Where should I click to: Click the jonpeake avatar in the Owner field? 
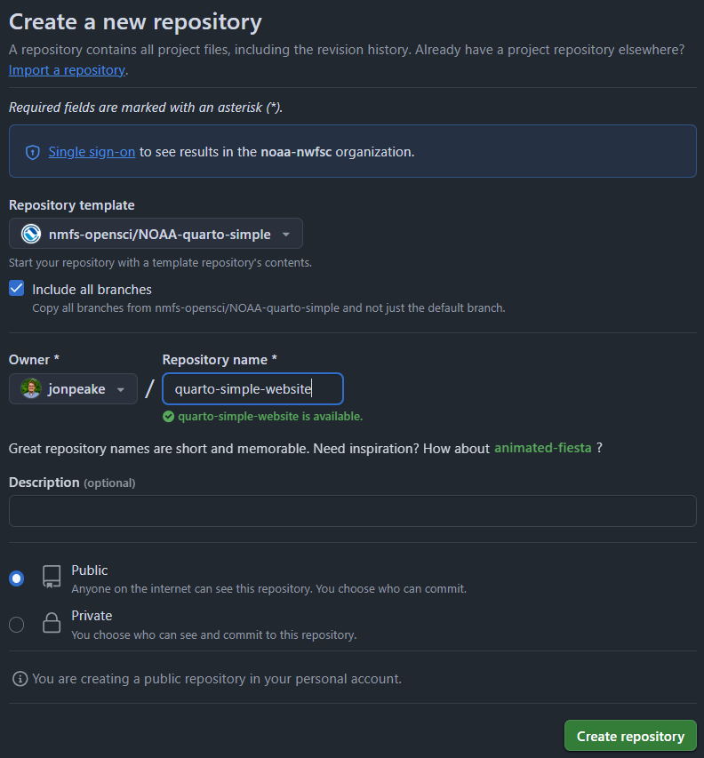31,388
